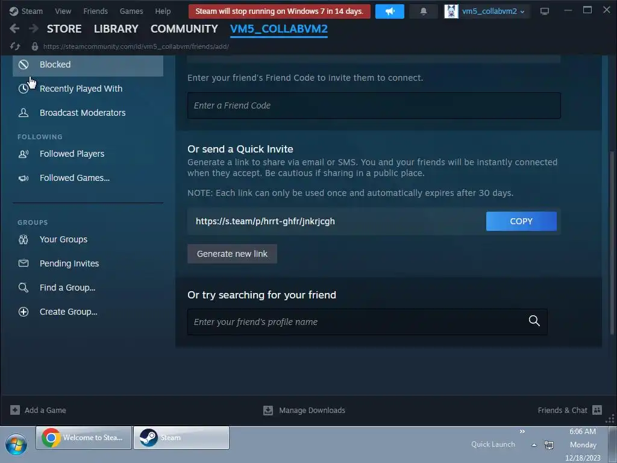Open Followed Players link
This screenshot has width=617, height=463.
pos(72,154)
